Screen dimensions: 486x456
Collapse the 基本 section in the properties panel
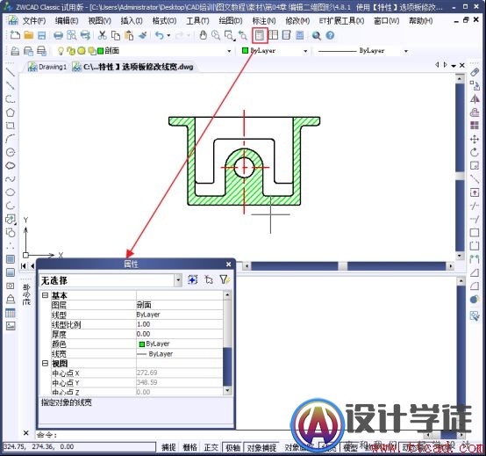tap(46, 295)
